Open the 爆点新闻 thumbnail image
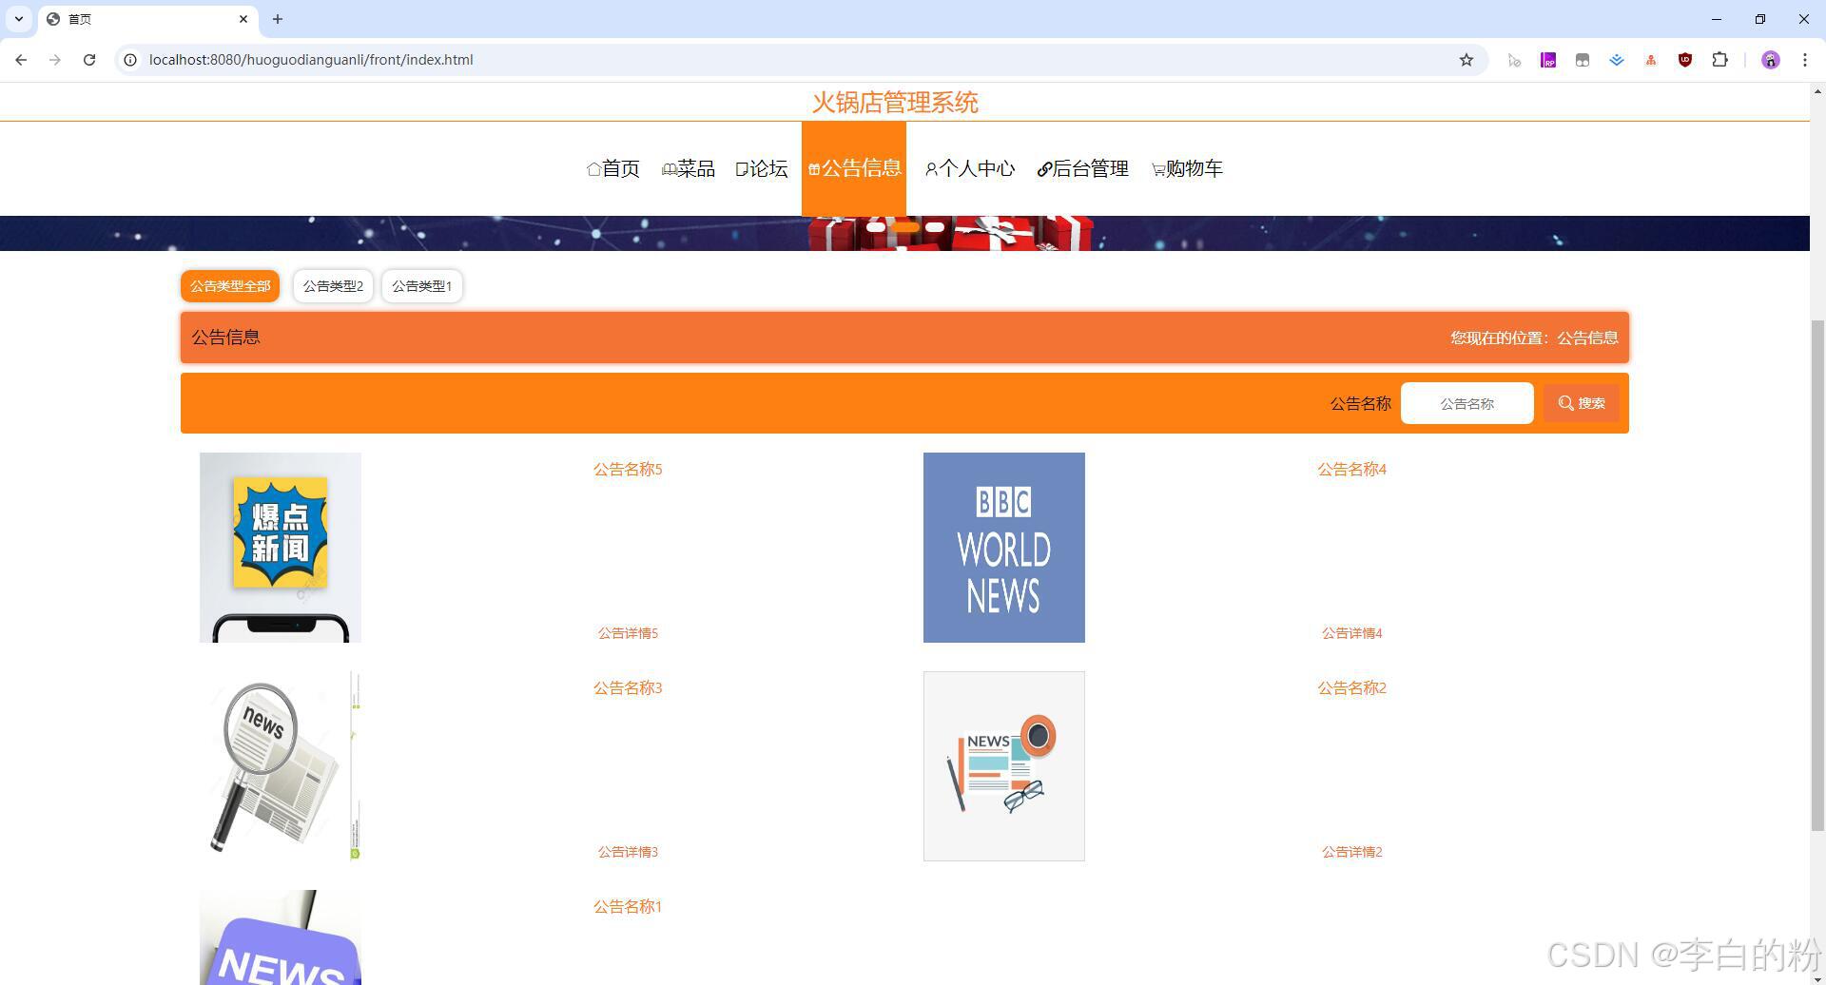The image size is (1826, 985). click(x=281, y=548)
